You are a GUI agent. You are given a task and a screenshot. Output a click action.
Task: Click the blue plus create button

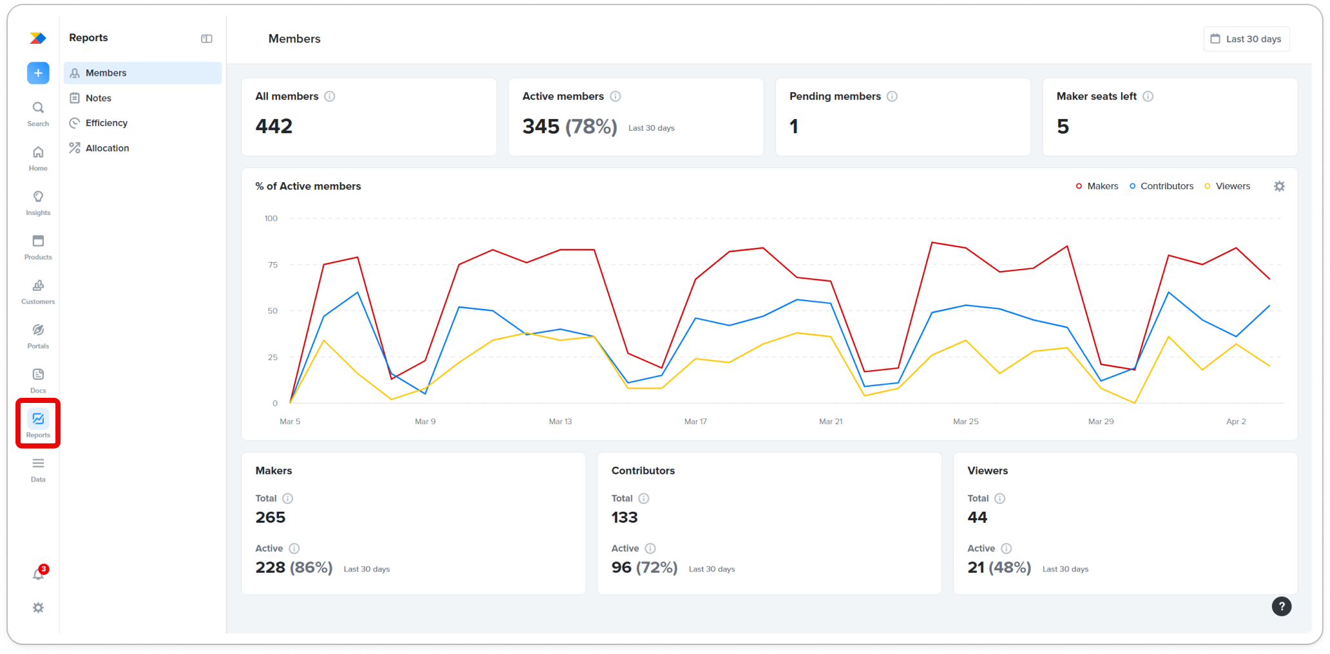38,73
